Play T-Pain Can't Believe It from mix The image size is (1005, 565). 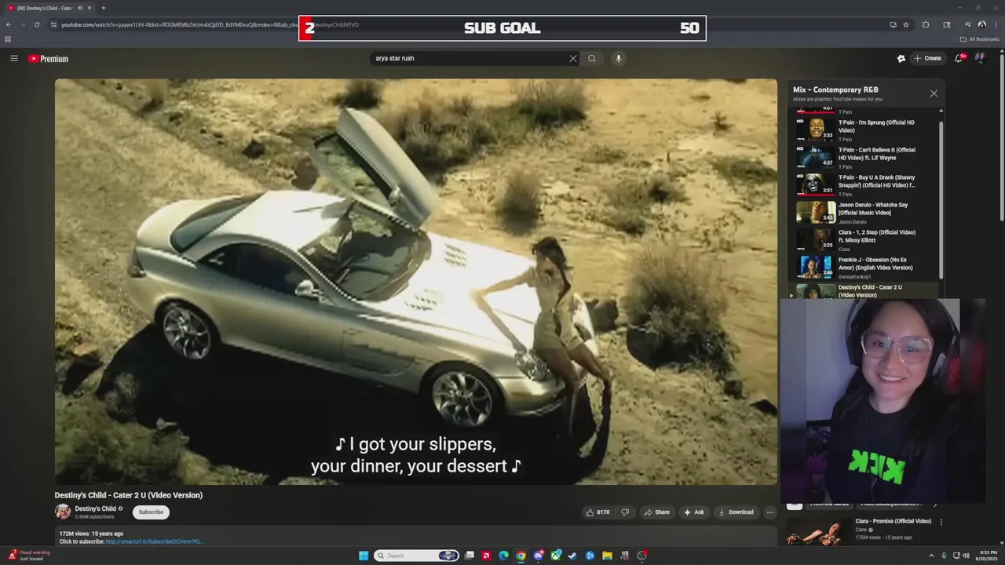pos(864,157)
